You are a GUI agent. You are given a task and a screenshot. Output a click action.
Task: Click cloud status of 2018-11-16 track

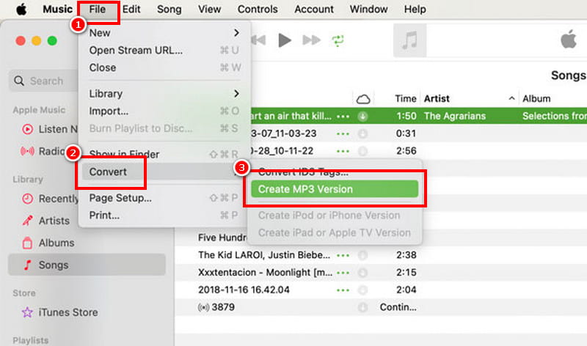[x=362, y=290]
